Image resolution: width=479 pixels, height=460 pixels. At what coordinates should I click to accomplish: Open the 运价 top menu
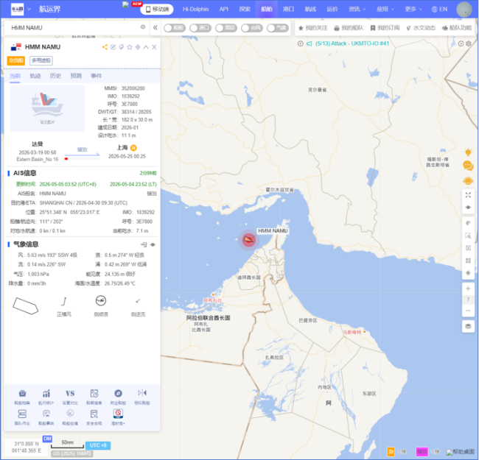(332, 9)
